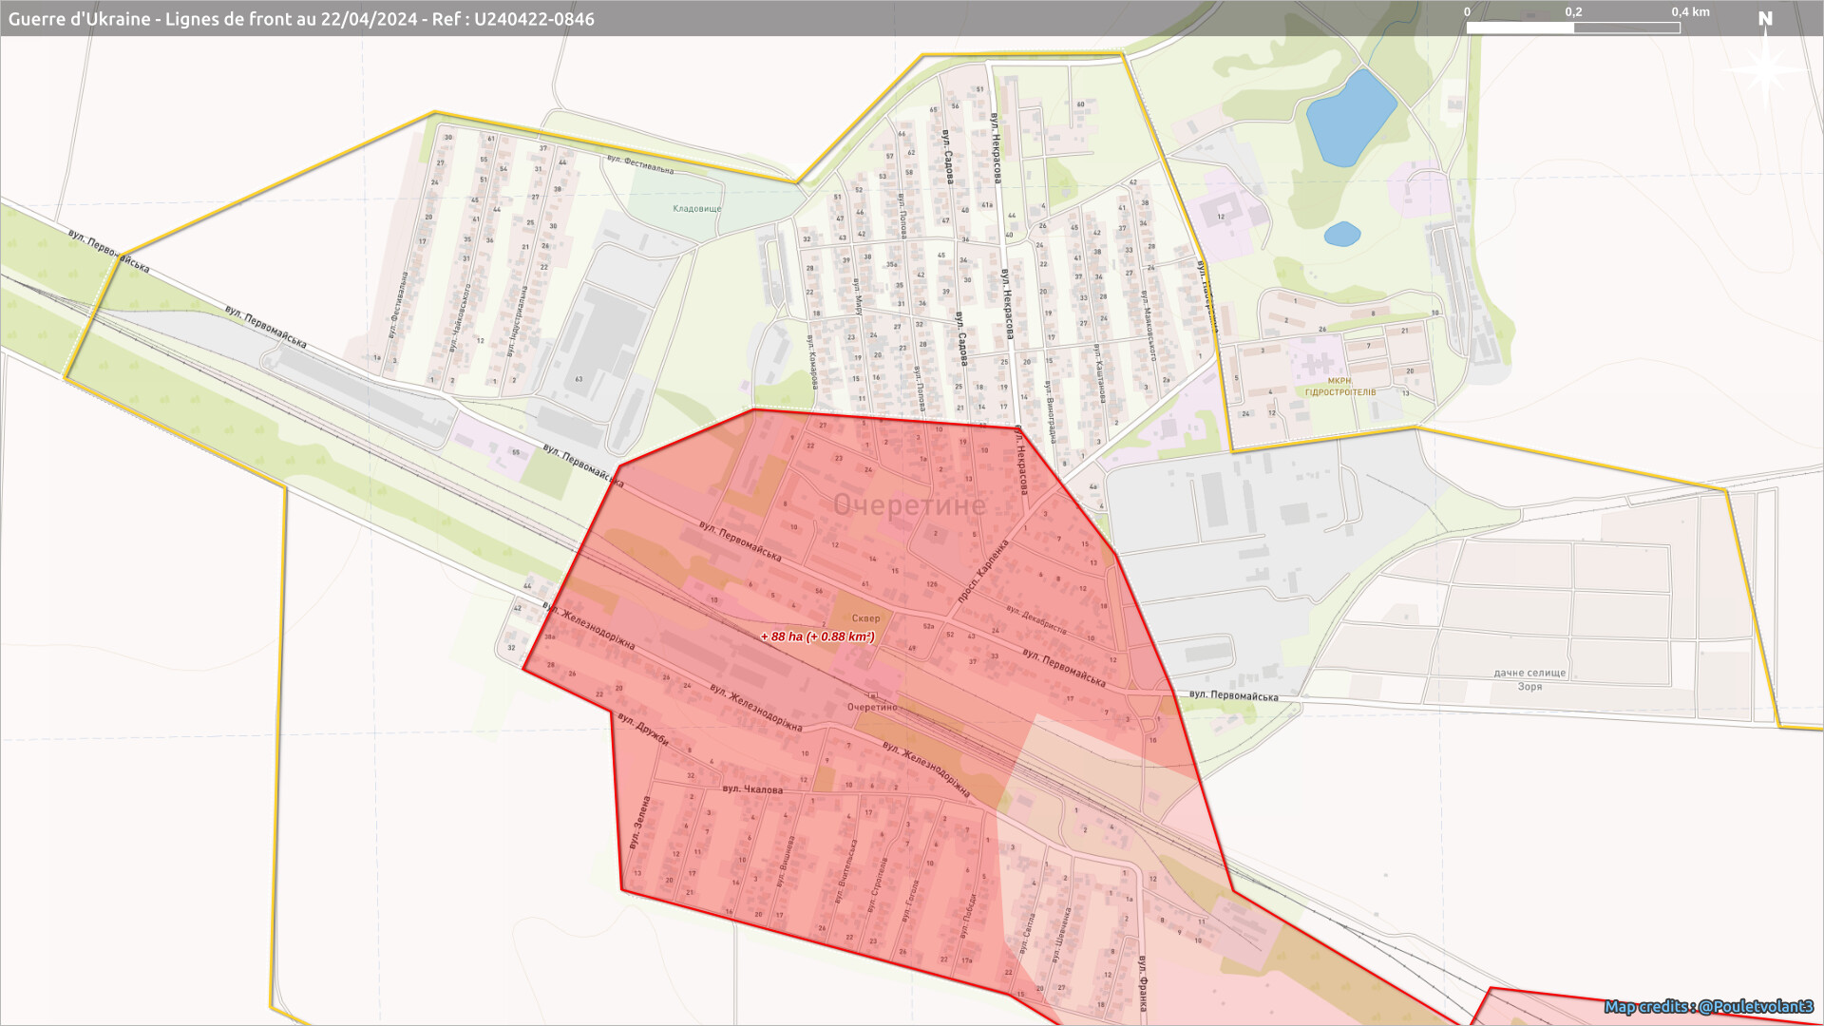Click the вул. Чкалова street label
Image resolution: width=1824 pixels, height=1026 pixels.
click(752, 789)
